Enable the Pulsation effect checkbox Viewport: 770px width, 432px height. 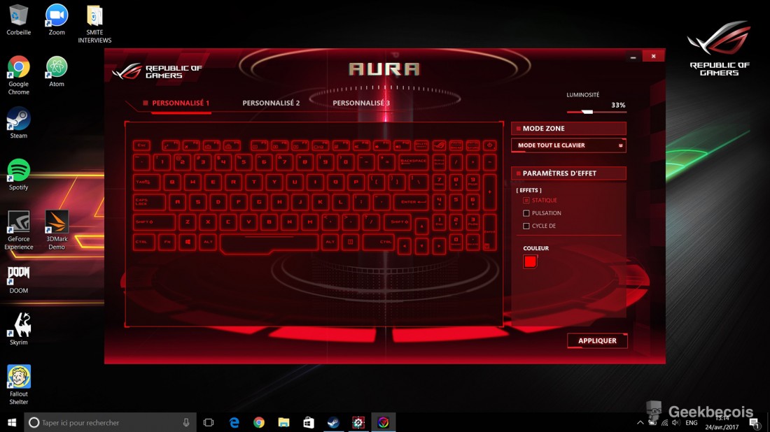click(526, 213)
